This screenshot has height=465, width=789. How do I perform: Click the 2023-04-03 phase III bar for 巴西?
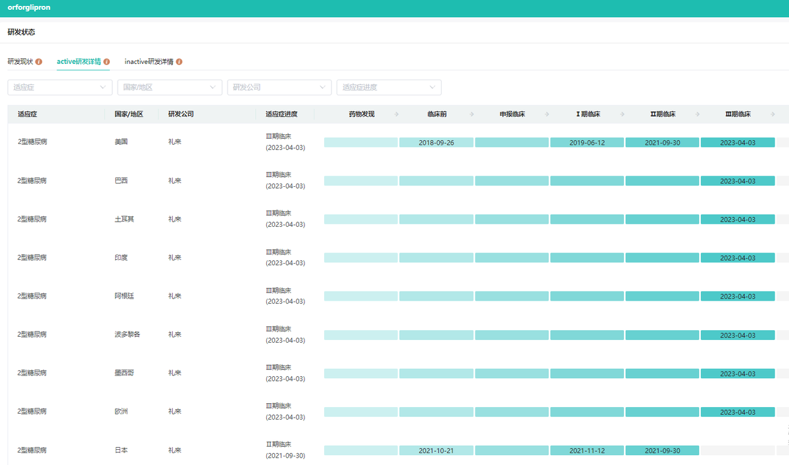point(738,181)
